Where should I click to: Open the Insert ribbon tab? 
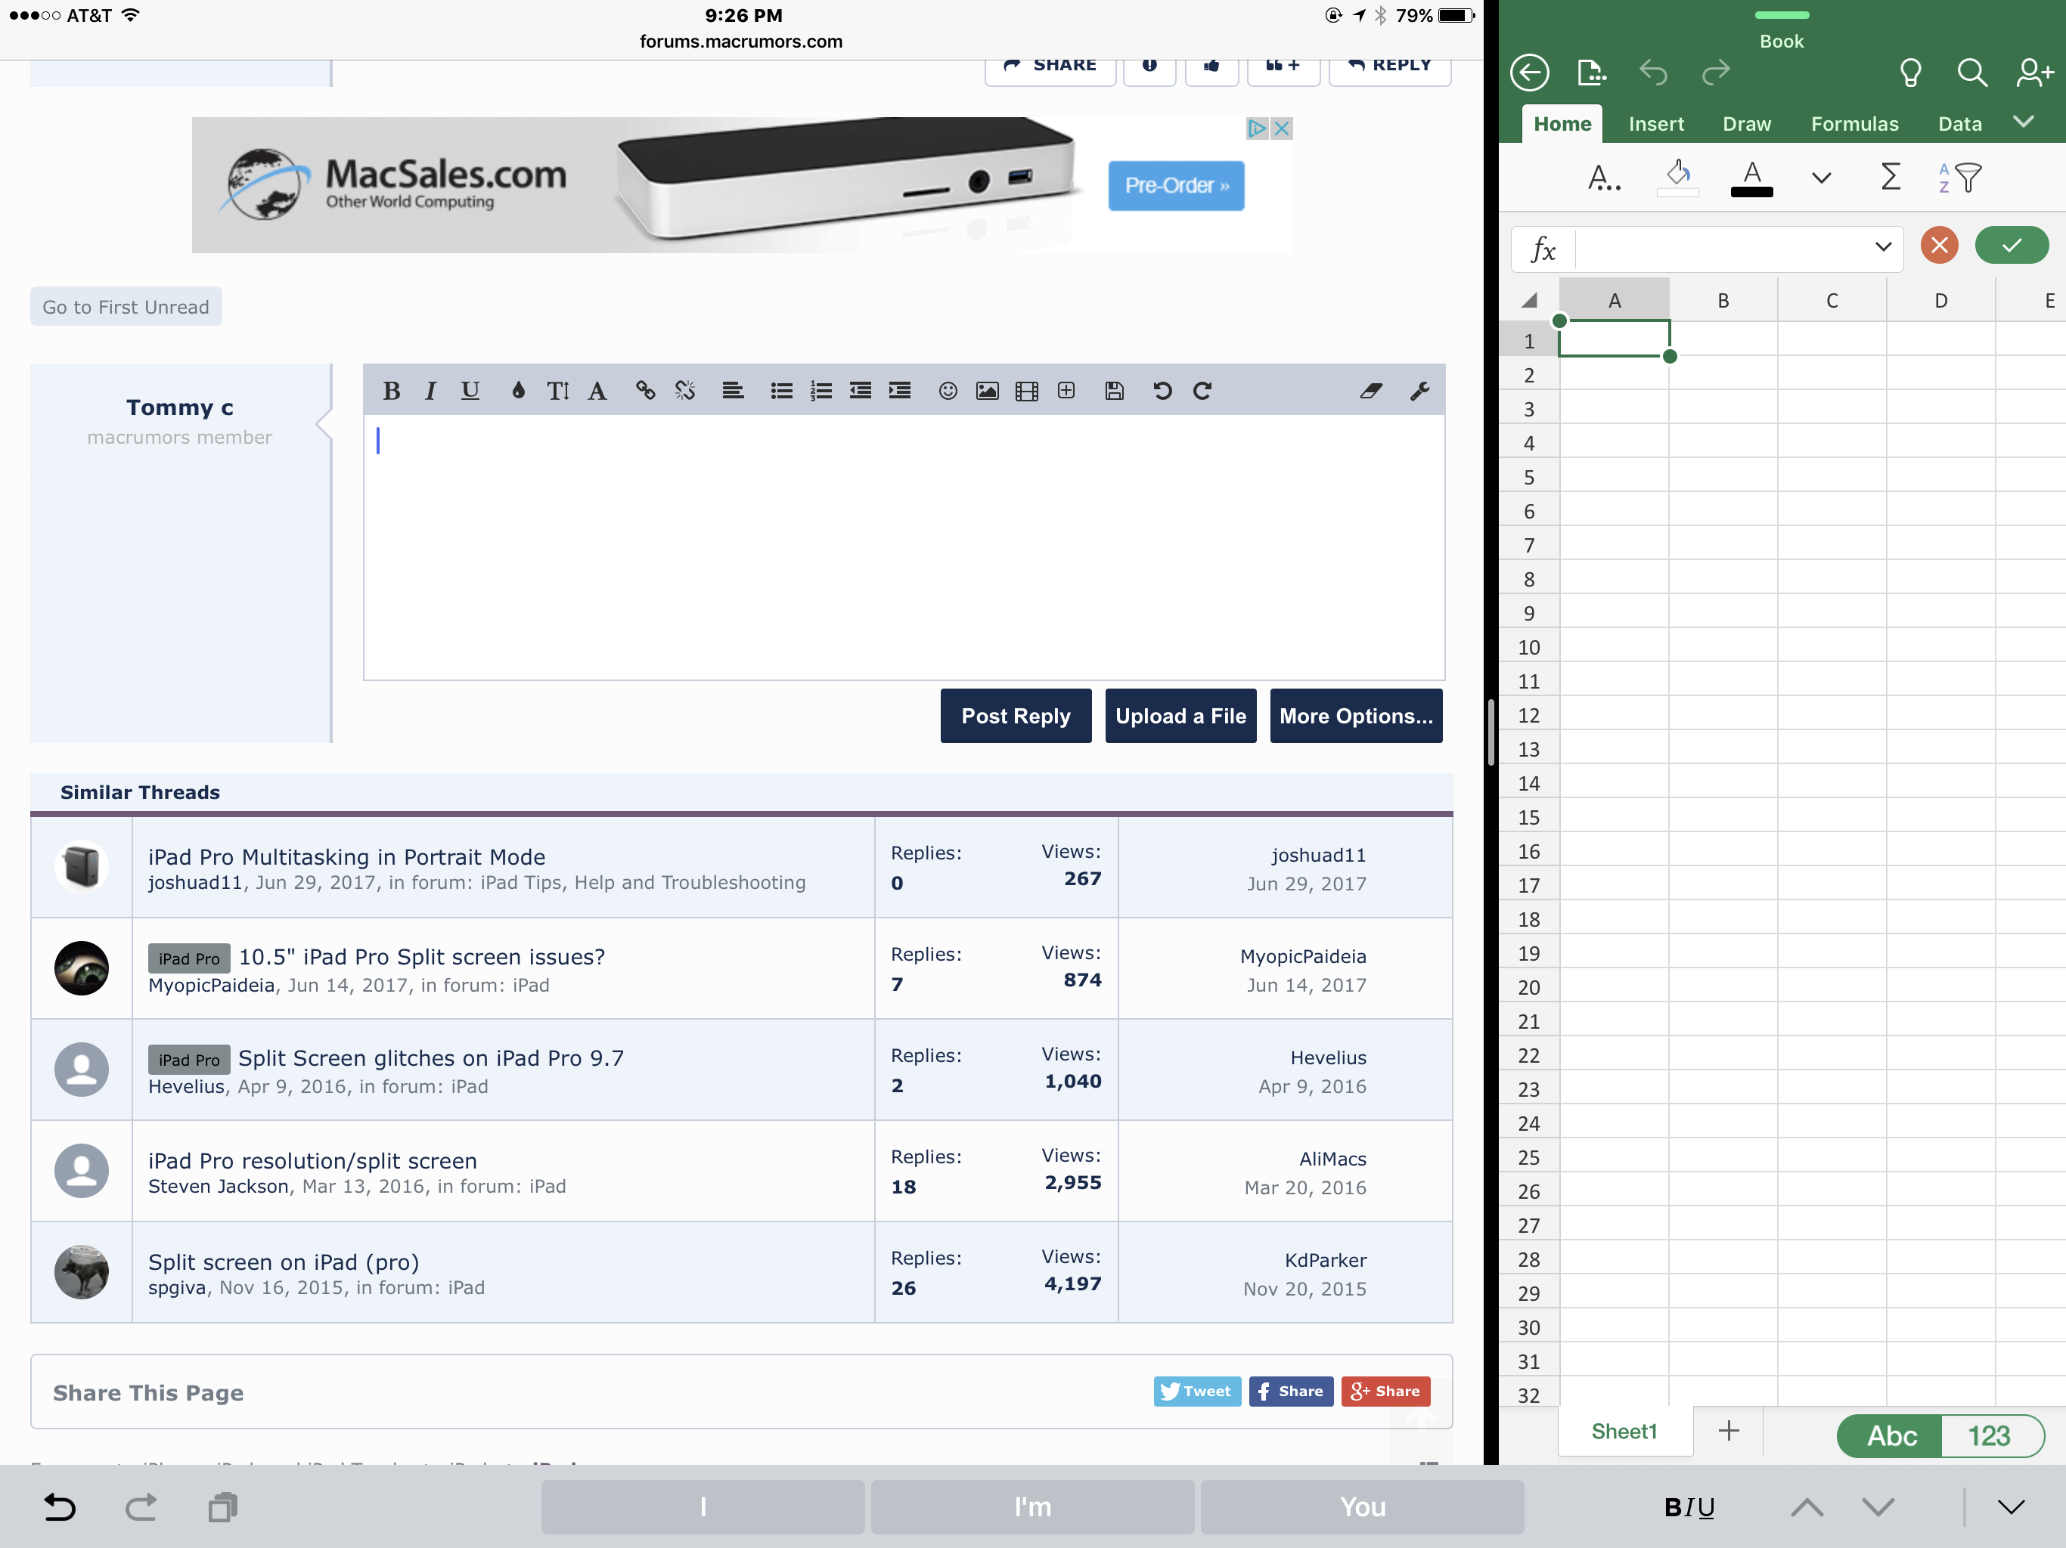tap(1655, 124)
